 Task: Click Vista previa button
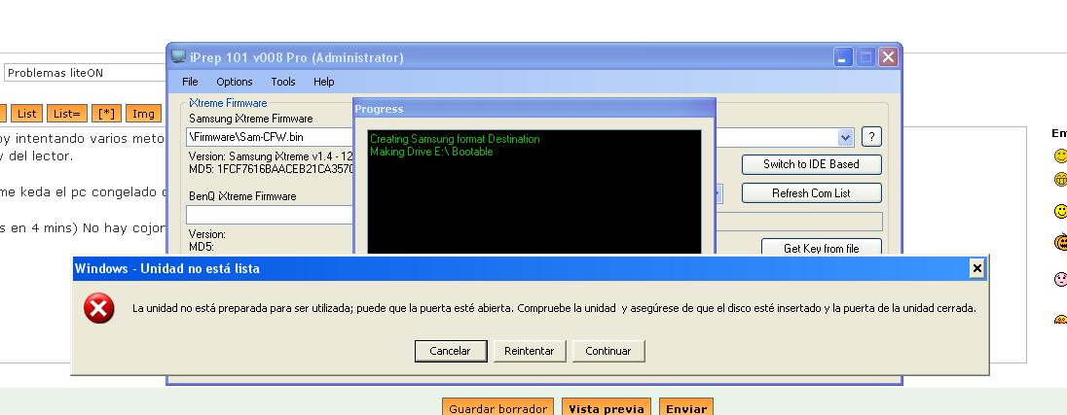coord(606,408)
